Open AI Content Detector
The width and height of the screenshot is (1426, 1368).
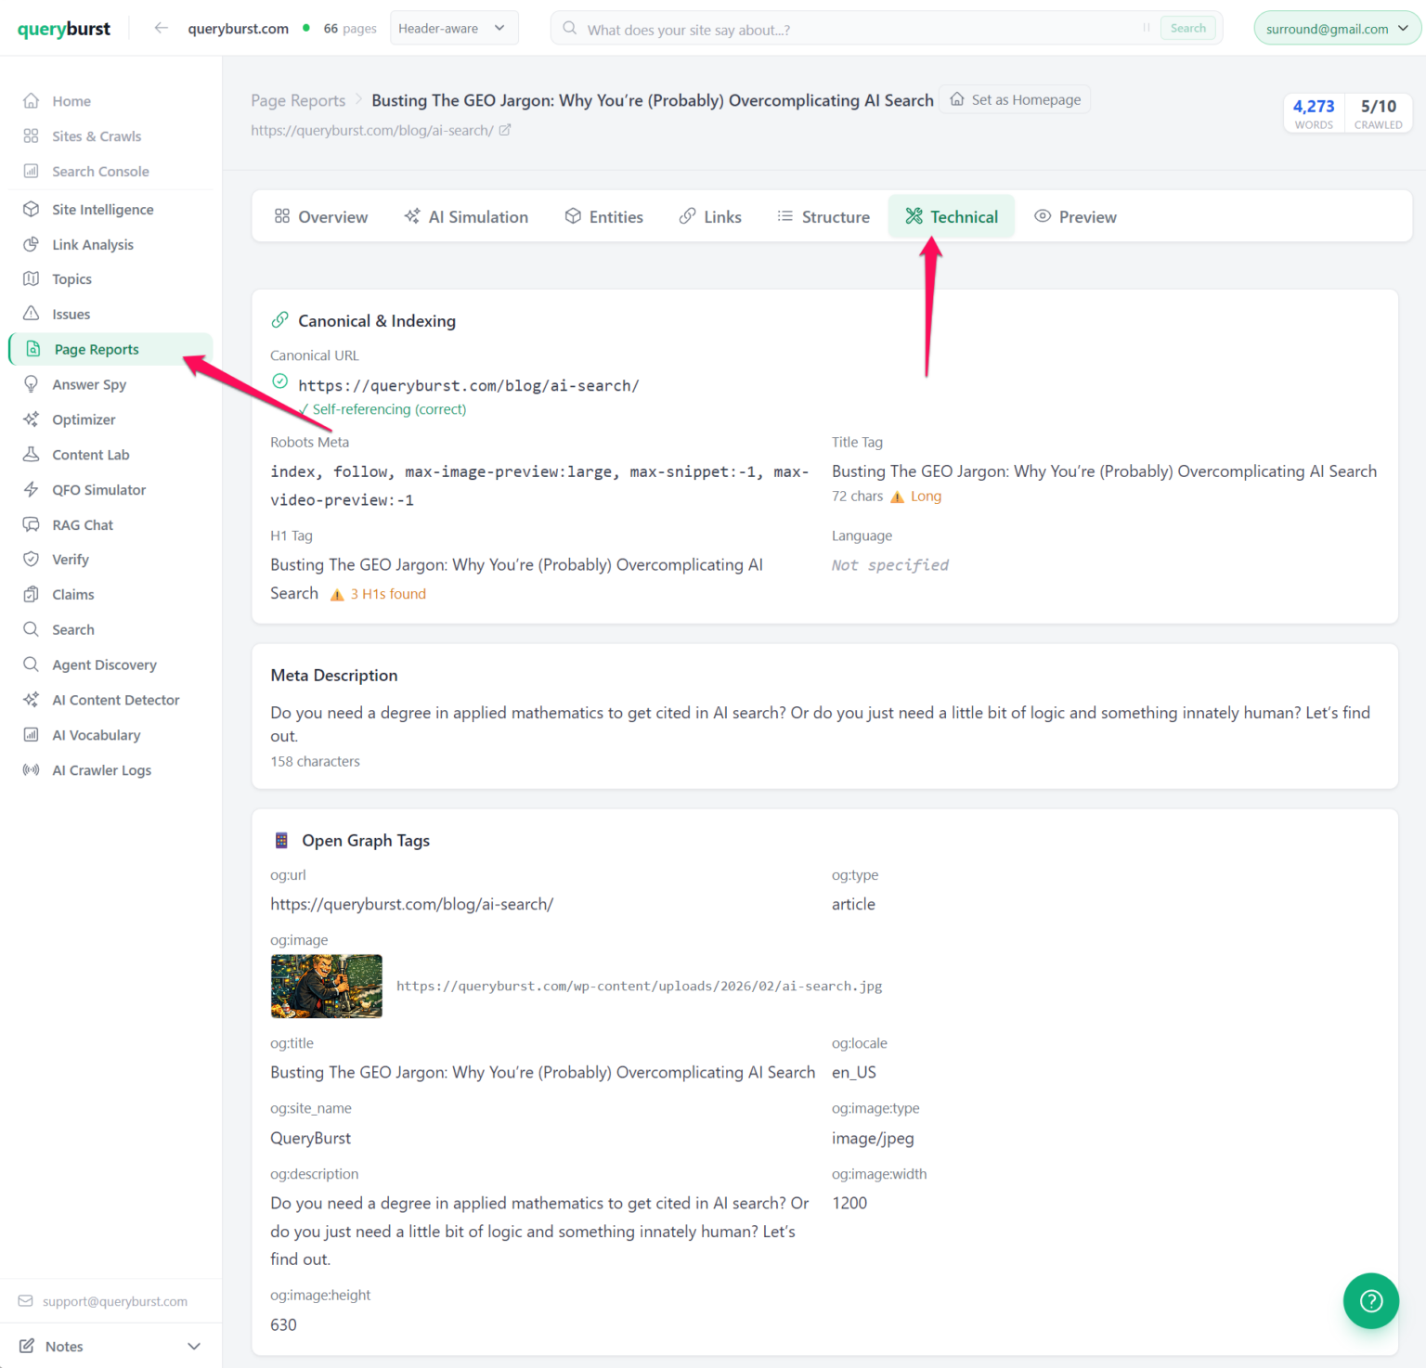pyautogui.click(x=115, y=701)
